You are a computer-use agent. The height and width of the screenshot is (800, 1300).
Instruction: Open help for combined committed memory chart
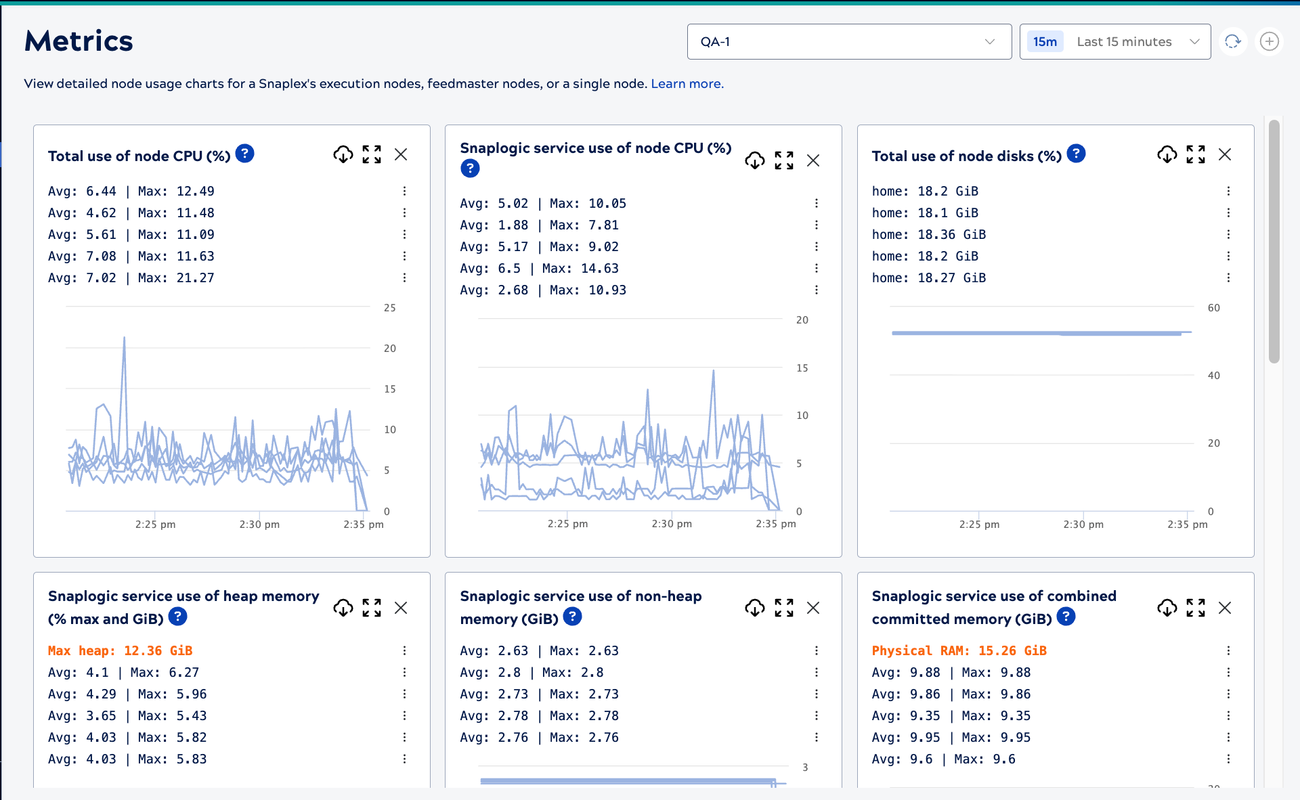click(x=1066, y=617)
